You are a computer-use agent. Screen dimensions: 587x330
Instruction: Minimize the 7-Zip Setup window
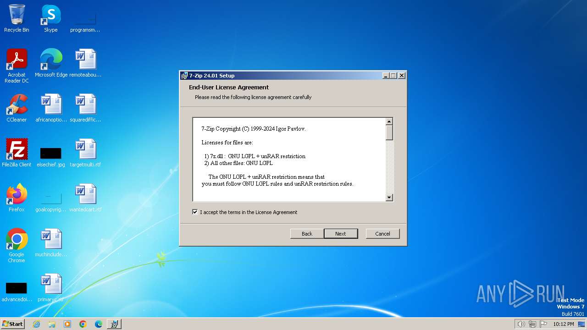(386, 76)
